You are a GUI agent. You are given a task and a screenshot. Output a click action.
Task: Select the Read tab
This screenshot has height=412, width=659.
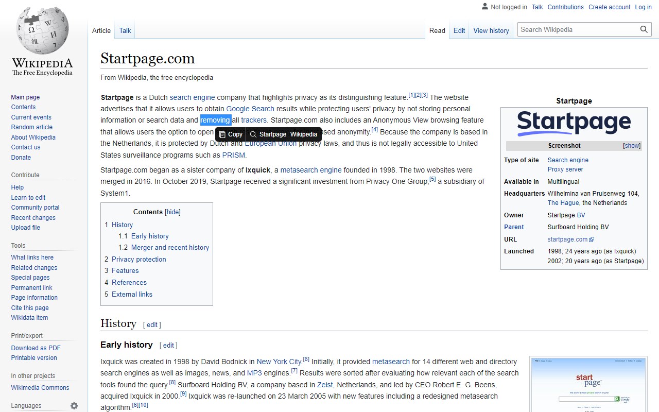click(437, 30)
